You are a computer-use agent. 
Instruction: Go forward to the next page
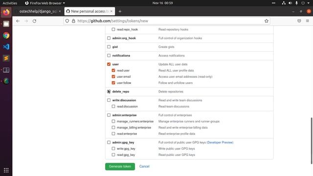pos(26,21)
